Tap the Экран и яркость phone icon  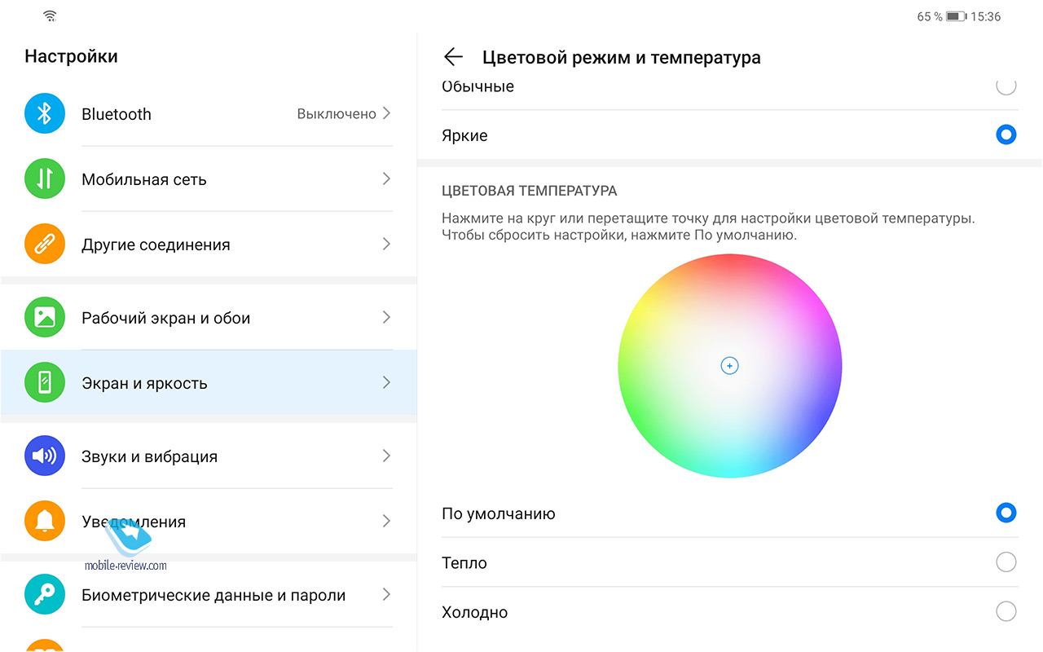click(x=45, y=382)
